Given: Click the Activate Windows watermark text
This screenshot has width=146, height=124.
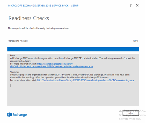Looking at the screenshot, I should (x=132, y=111).
